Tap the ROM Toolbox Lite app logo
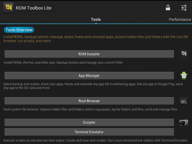Screen dimensions: 192x144 click(8, 7)
